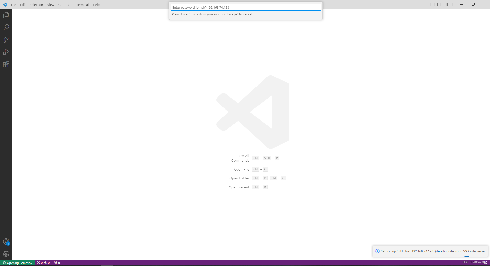Open the File menu
The width and height of the screenshot is (490, 266).
tap(14, 5)
